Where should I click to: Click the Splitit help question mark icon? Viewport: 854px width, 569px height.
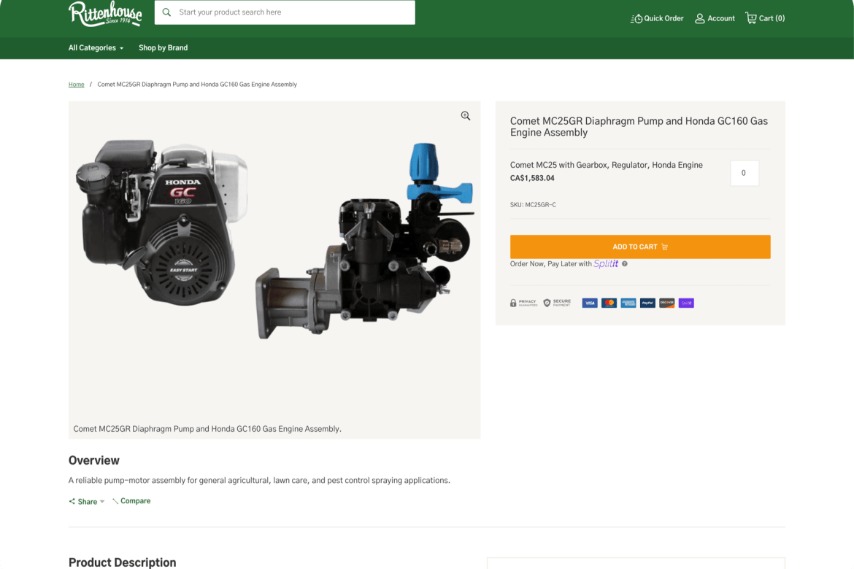(x=625, y=264)
